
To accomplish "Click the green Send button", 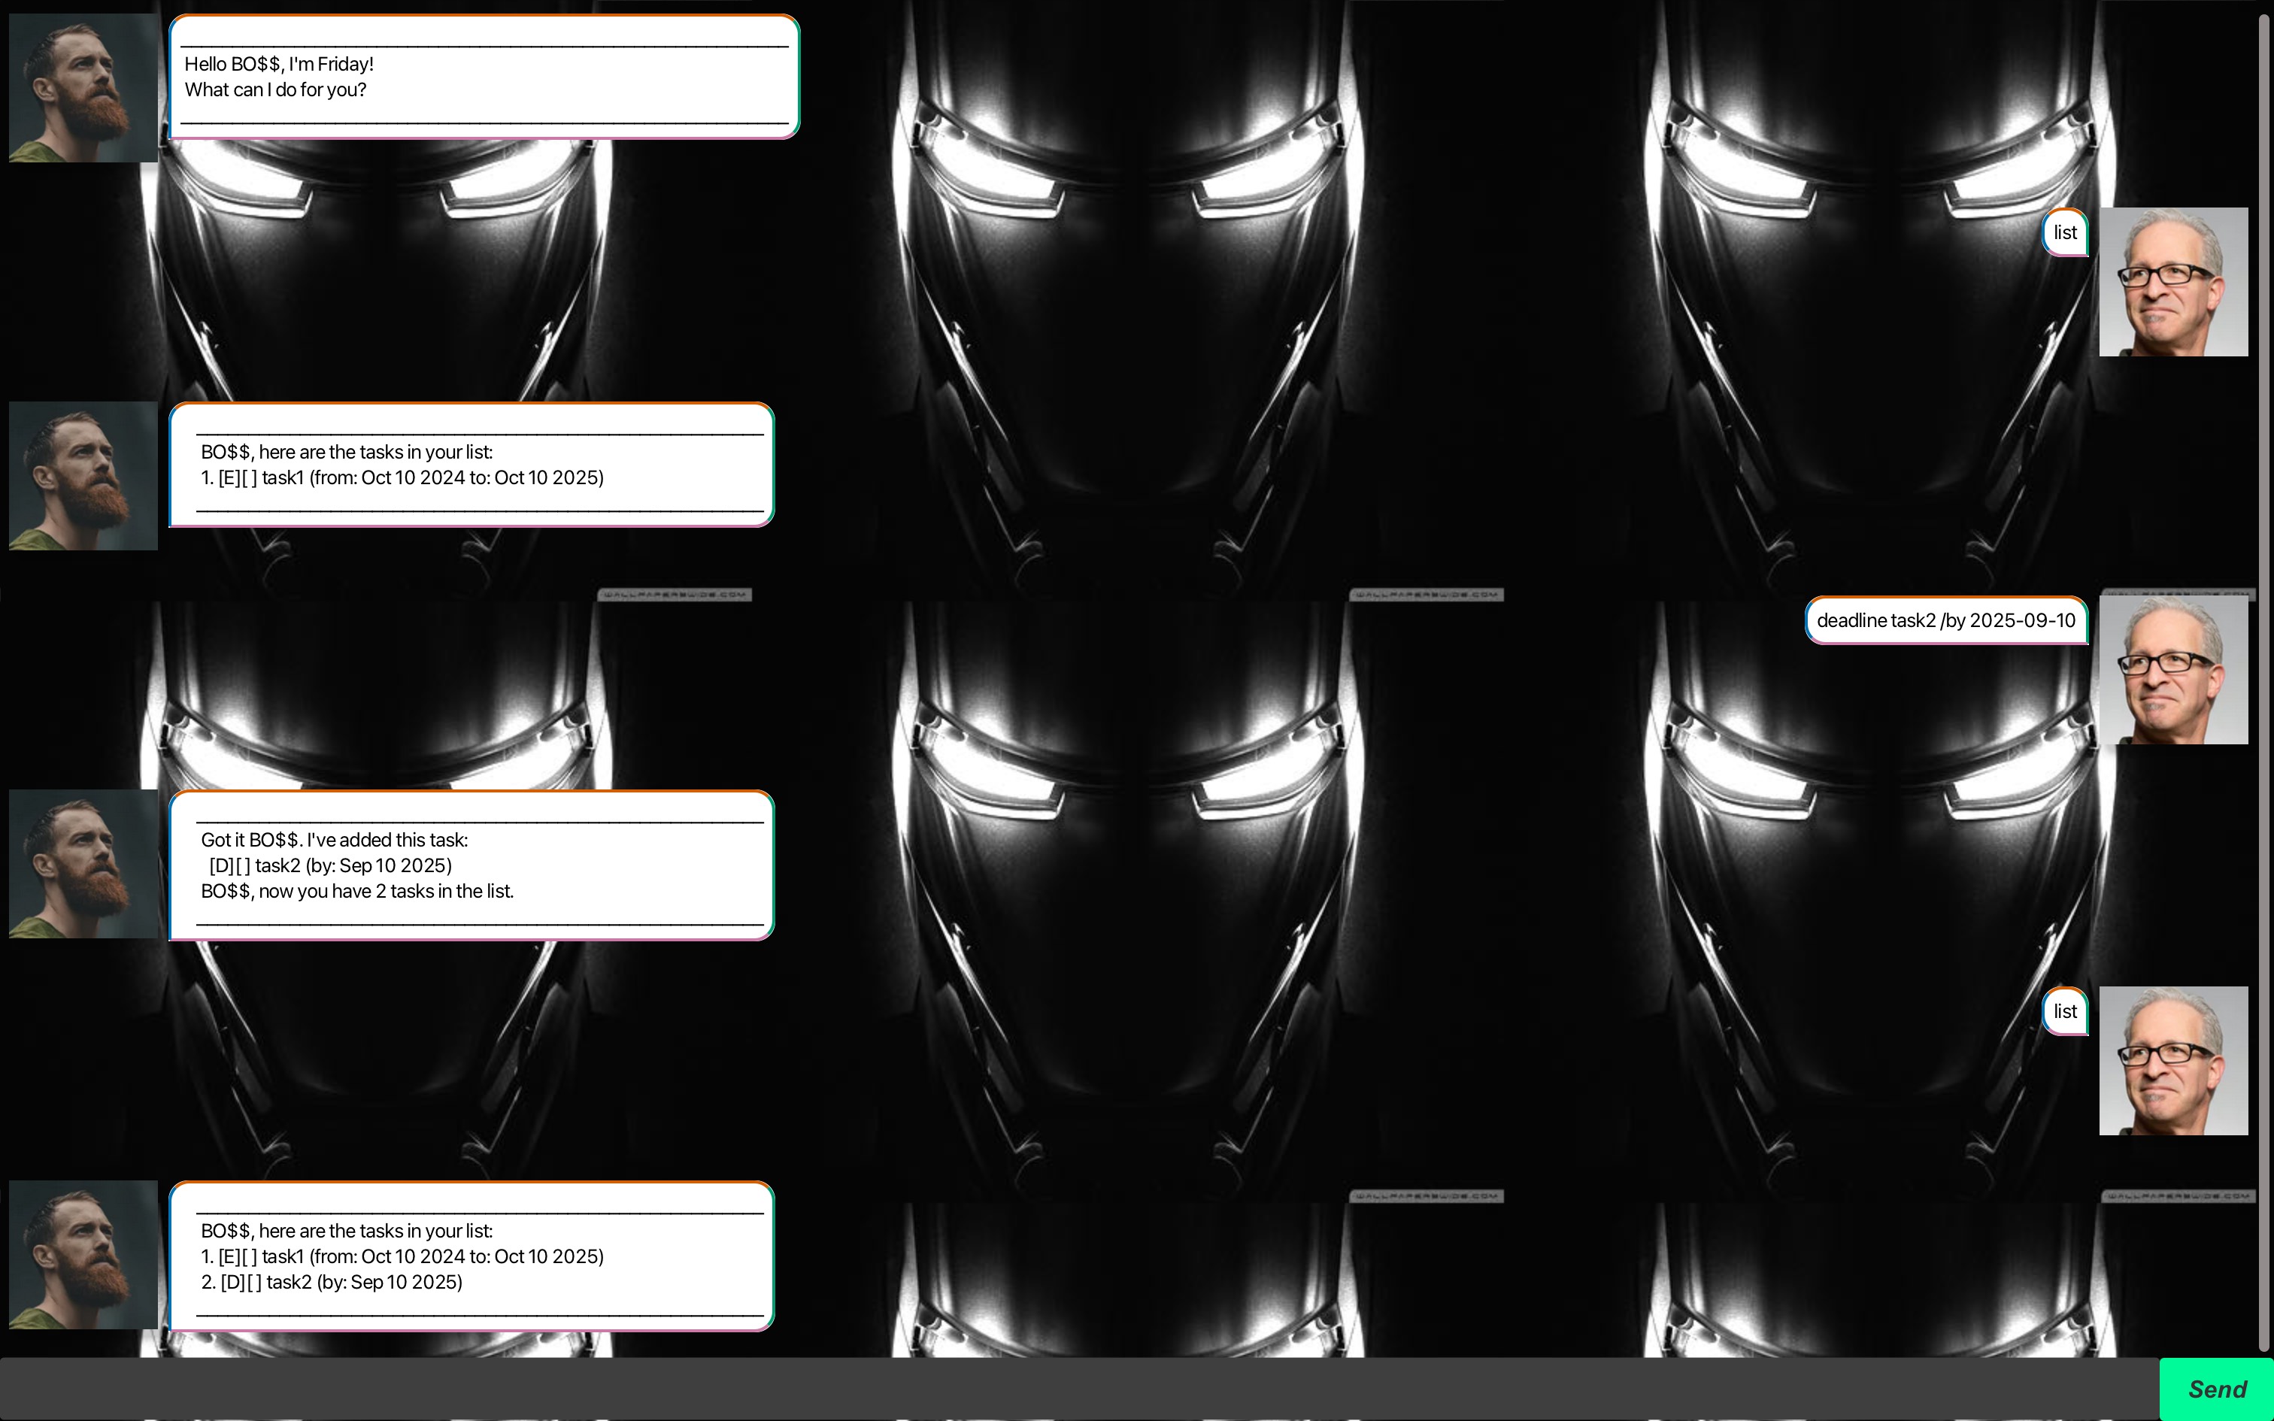I will [2216, 1389].
